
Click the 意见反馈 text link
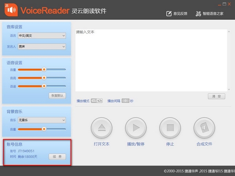click(180, 14)
